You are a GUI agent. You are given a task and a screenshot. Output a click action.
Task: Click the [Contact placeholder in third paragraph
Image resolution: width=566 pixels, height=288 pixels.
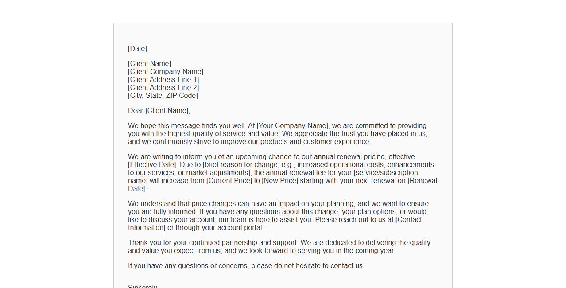(408, 220)
